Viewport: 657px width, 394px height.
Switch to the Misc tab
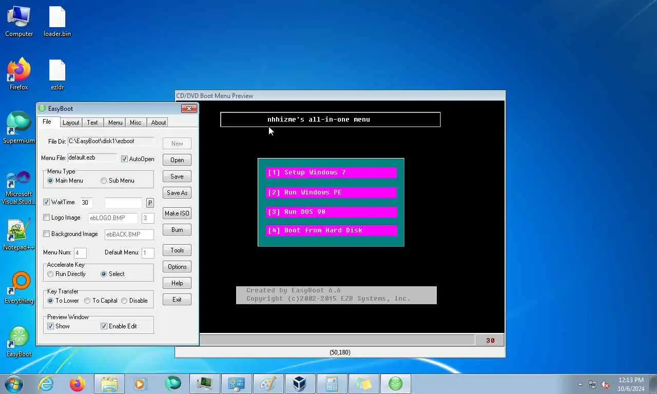136,123
